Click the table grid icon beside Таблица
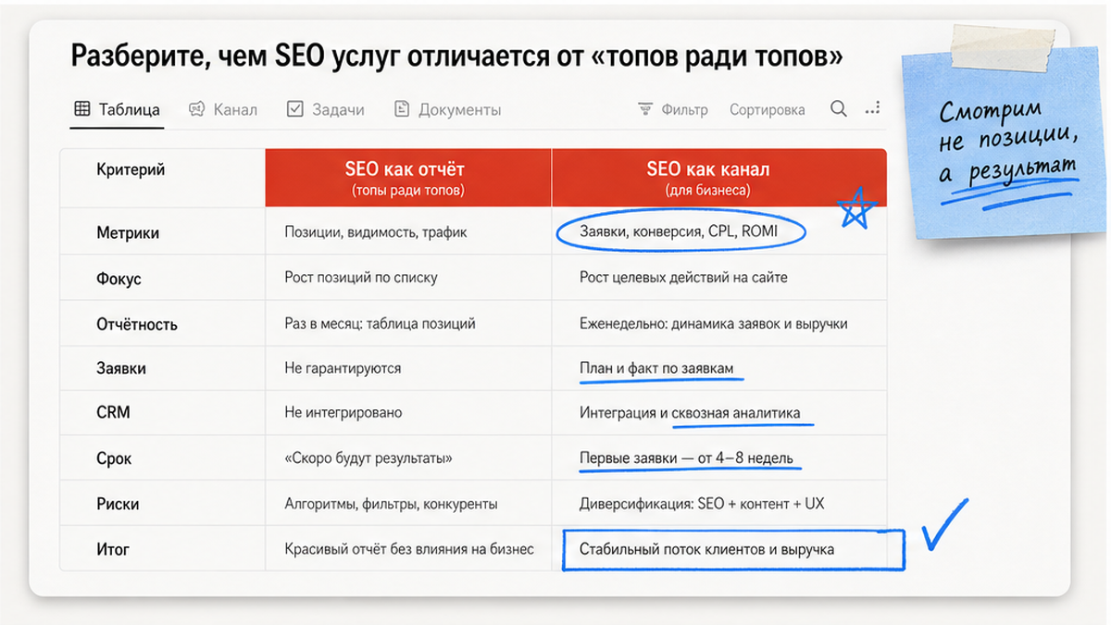The height and width of the screenshot is (625, 1111). pyautogui.click(x=81, y=109)
